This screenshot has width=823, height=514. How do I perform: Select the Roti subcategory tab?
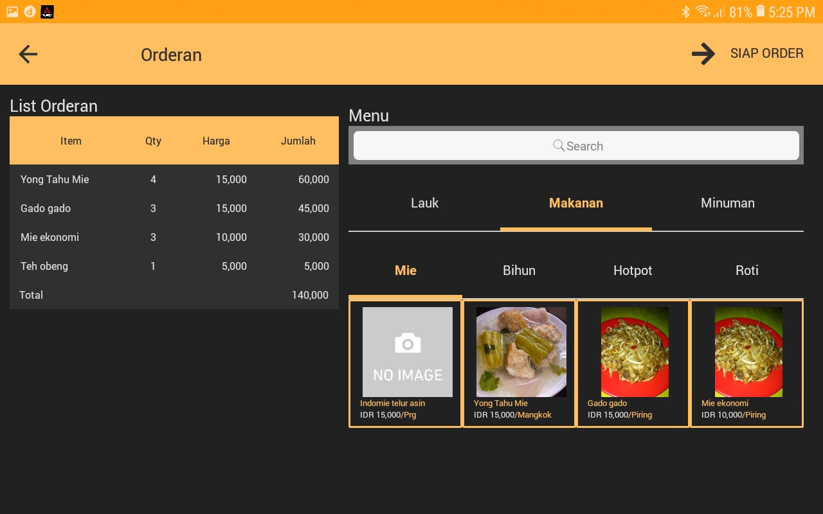[x=746, y=270]
